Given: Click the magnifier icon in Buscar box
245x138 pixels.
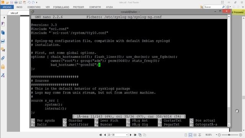Looking at the screenshot, I should (x=224, y=7).
